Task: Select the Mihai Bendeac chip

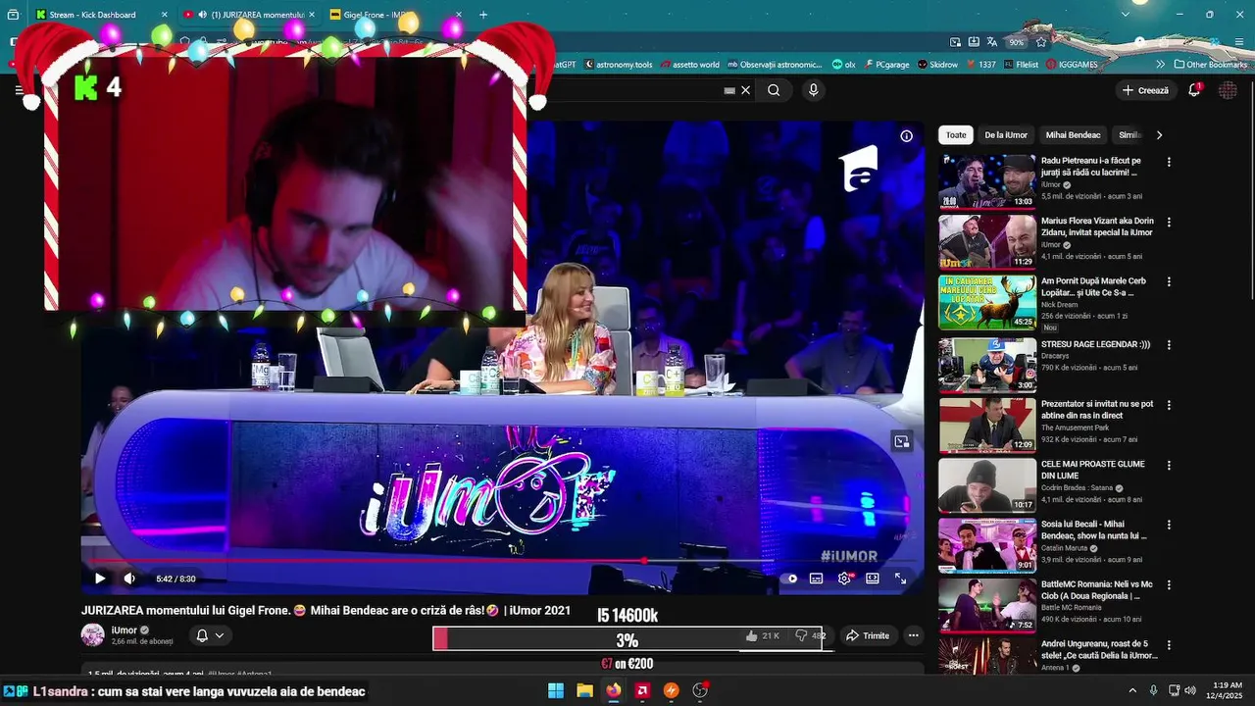Action: (1073, 135)
